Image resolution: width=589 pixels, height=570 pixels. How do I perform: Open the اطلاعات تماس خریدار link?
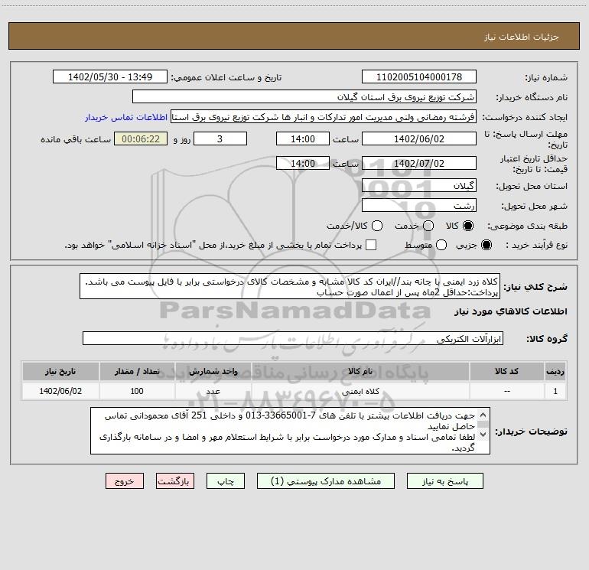coord(126,117)
